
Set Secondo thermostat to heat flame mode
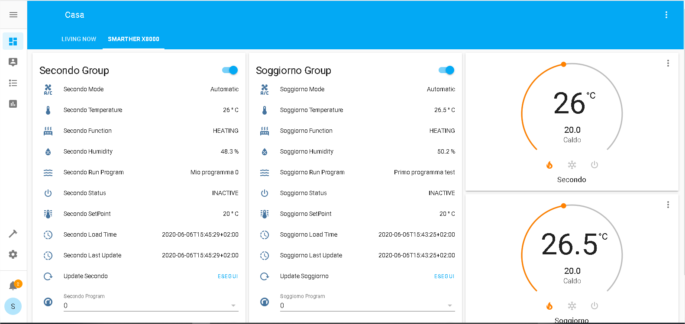click(549, 165)
